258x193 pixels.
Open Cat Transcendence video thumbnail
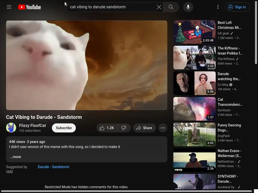click(194, 109)
